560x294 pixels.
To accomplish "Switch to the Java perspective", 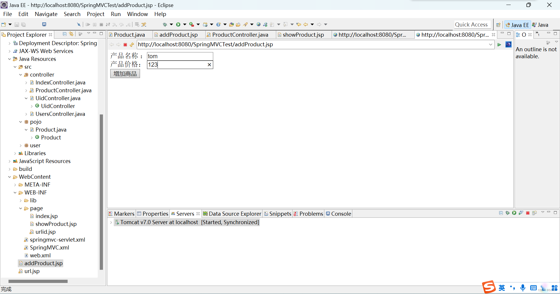I will [540, 25].
